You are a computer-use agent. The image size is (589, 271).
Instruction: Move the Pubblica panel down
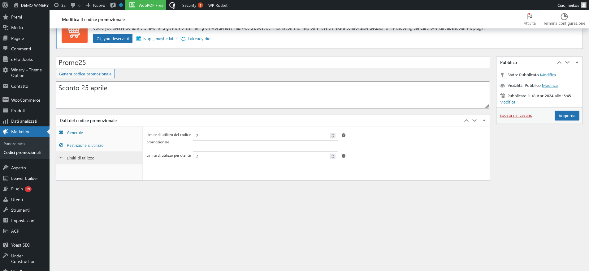(x=567, y=62)
